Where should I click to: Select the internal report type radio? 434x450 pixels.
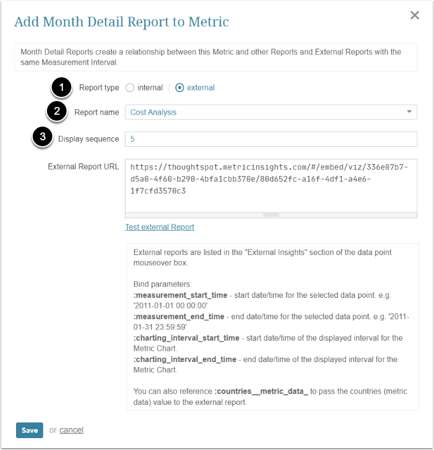(130, 88)
